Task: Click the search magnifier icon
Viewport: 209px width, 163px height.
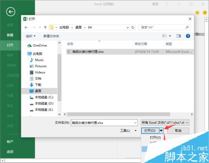Action: (x=187, y=27)
